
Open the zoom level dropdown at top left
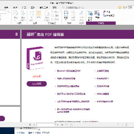pos(5,12)
